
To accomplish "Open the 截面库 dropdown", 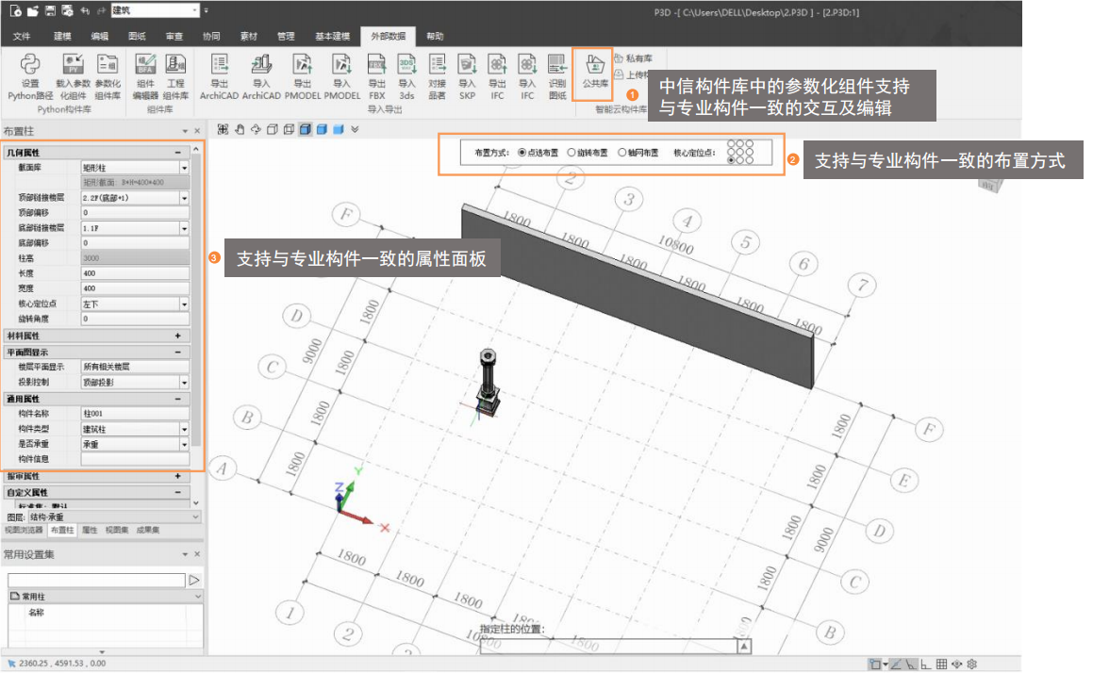I will 184,168.
